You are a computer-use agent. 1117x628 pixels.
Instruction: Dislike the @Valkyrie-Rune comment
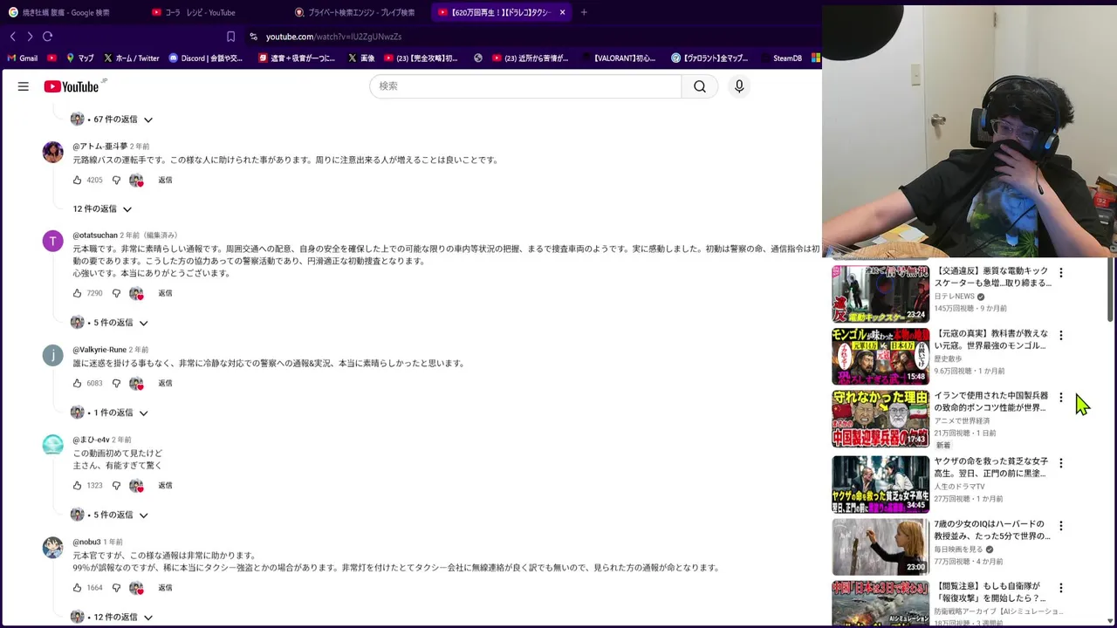tap(116, 384)
